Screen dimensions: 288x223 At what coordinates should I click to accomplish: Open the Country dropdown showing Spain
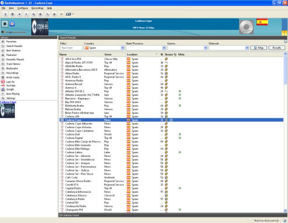point(104,48)
